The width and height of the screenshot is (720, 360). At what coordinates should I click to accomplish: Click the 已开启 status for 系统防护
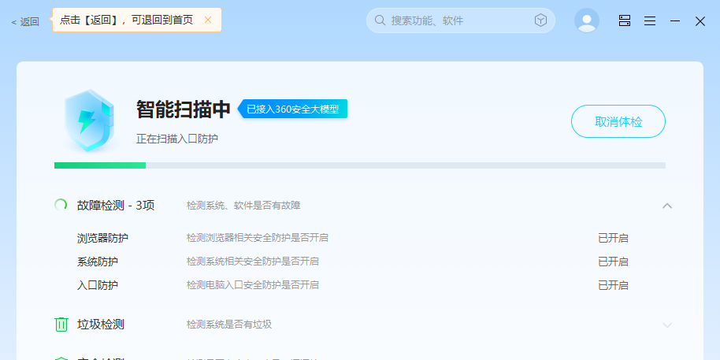click(613, 262)
